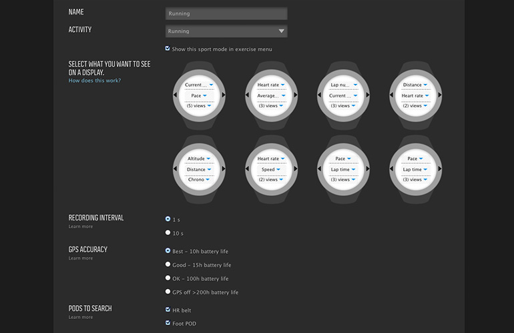Expand the (5) views dropdown
Viewport: 514px width, 333px height.
(199, 106)
